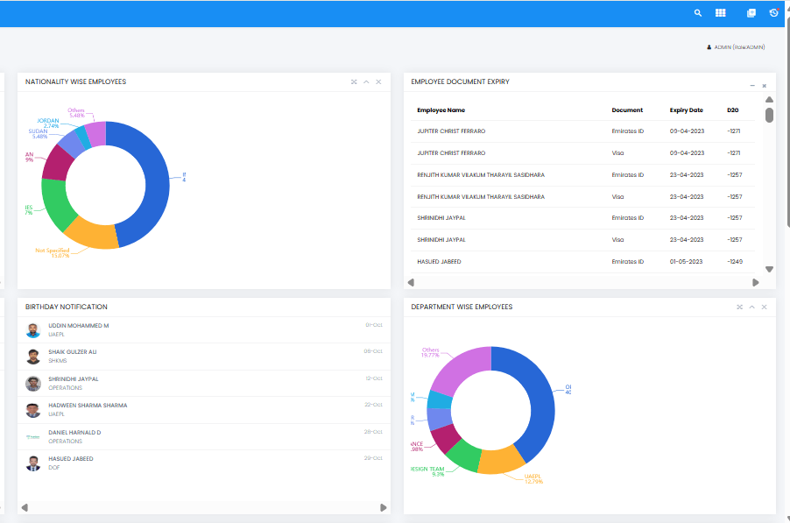Screen dimensions: 790x523
Task: Collapse the Department Wise Employees panel
Action: (751, 307)
